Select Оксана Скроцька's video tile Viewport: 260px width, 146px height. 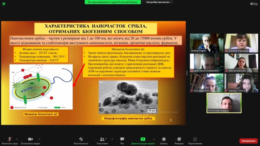241,43
